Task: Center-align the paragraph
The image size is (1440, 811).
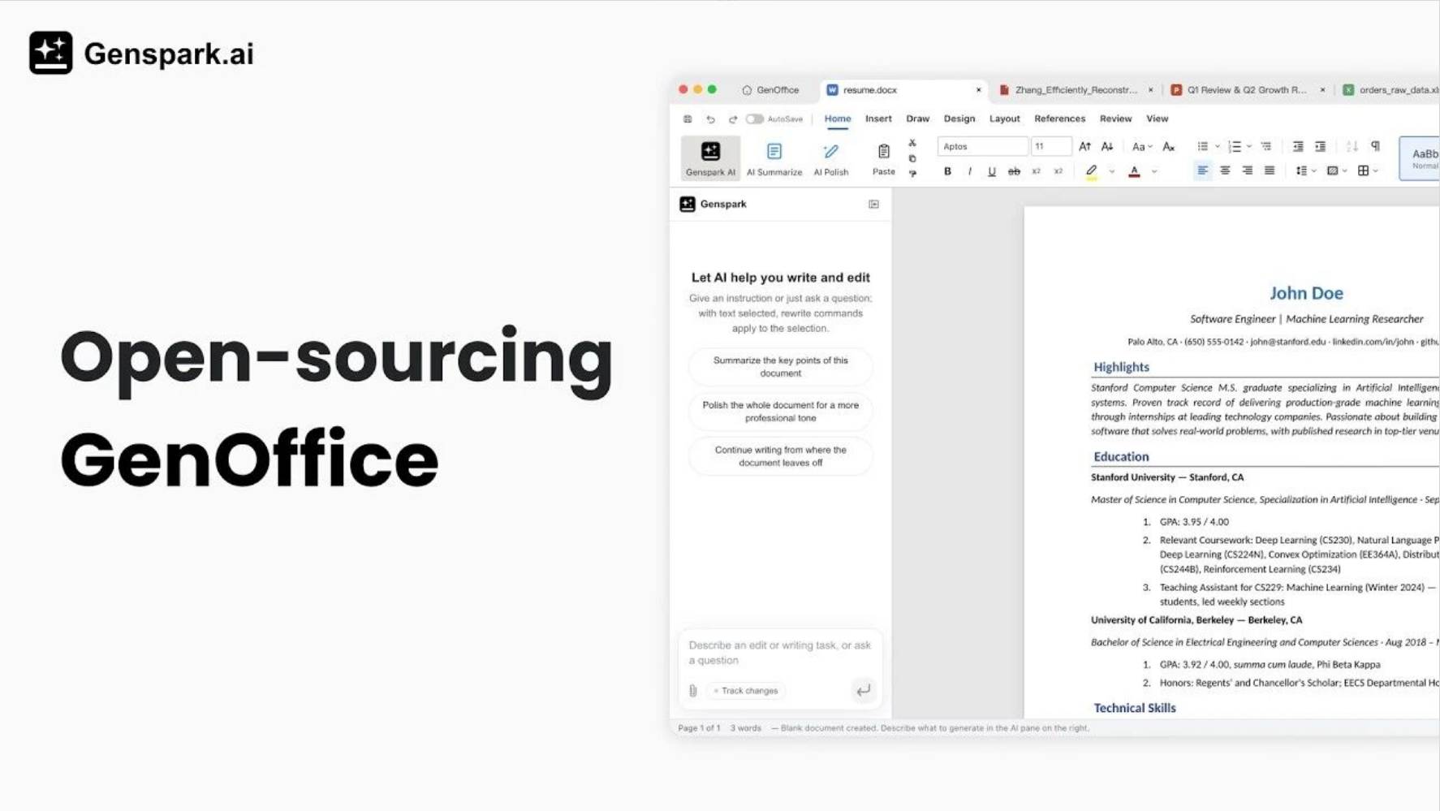Action: coord(1225,170)
